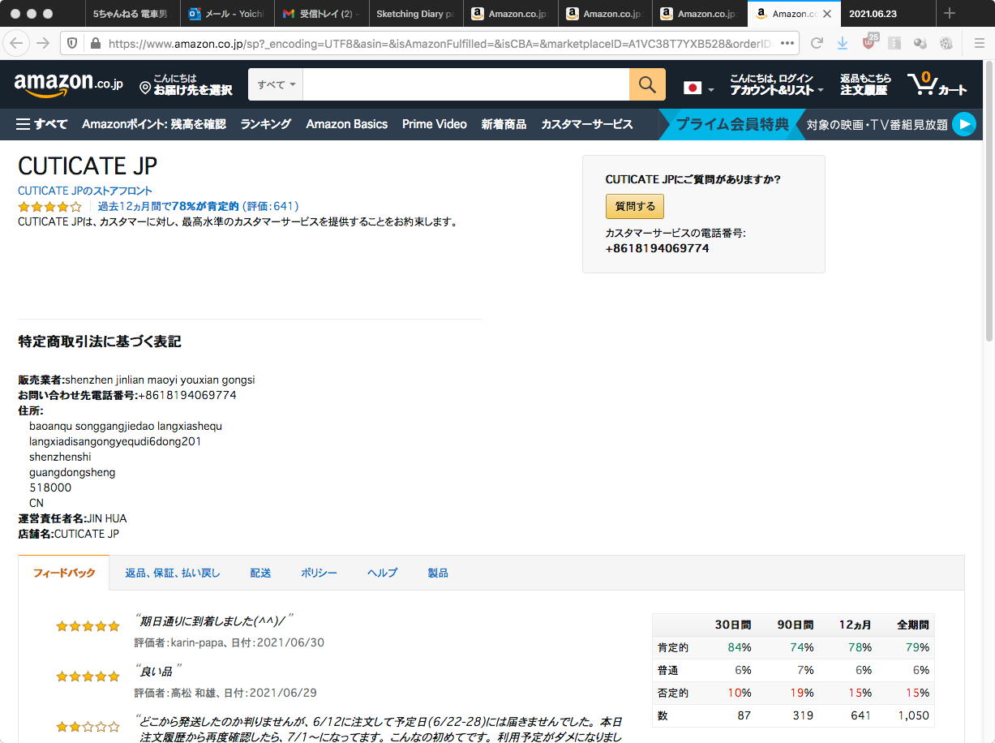Open the Prime Video nav link
Screen dimensions: 995x743
click(435, 124)
